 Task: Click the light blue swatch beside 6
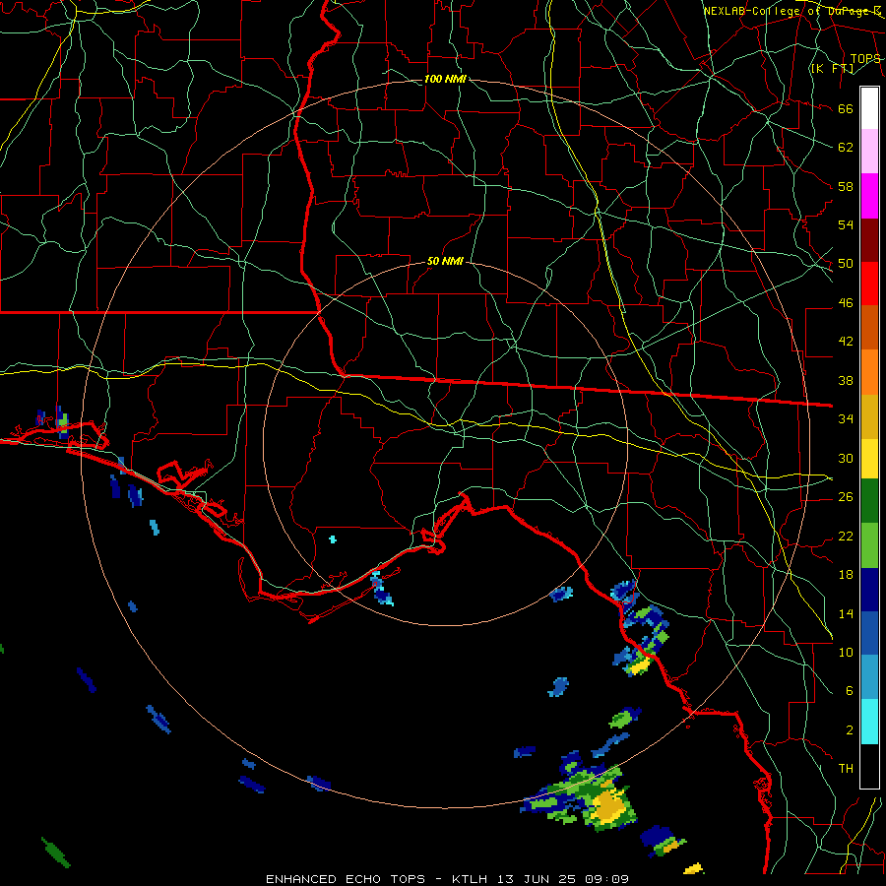click(869, 677)
